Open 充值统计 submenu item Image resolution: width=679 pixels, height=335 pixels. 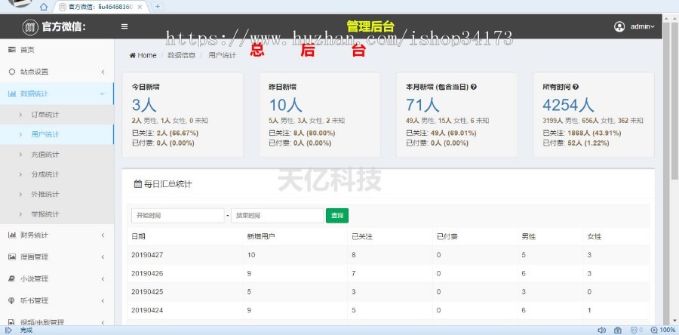pos(57,155)
